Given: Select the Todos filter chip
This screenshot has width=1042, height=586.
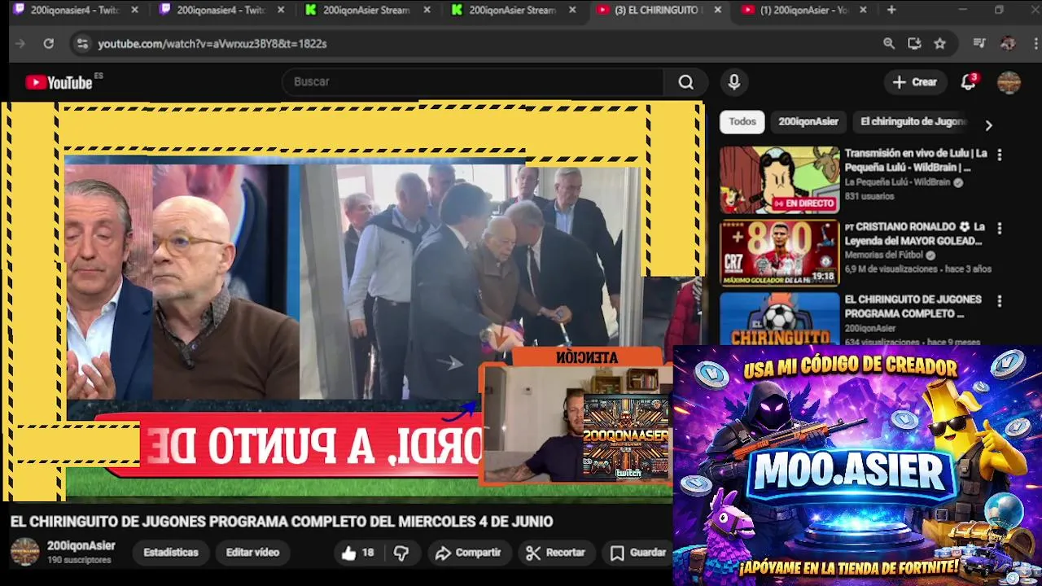Looking at the screenshot, I should click(742, 122).
